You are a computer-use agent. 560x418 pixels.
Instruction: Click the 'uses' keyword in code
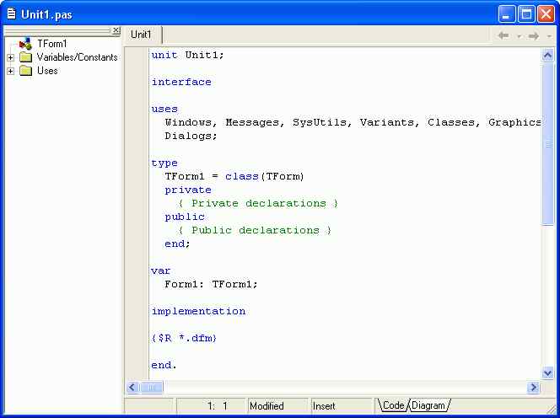pyautogui.click(x=164, y=109)
